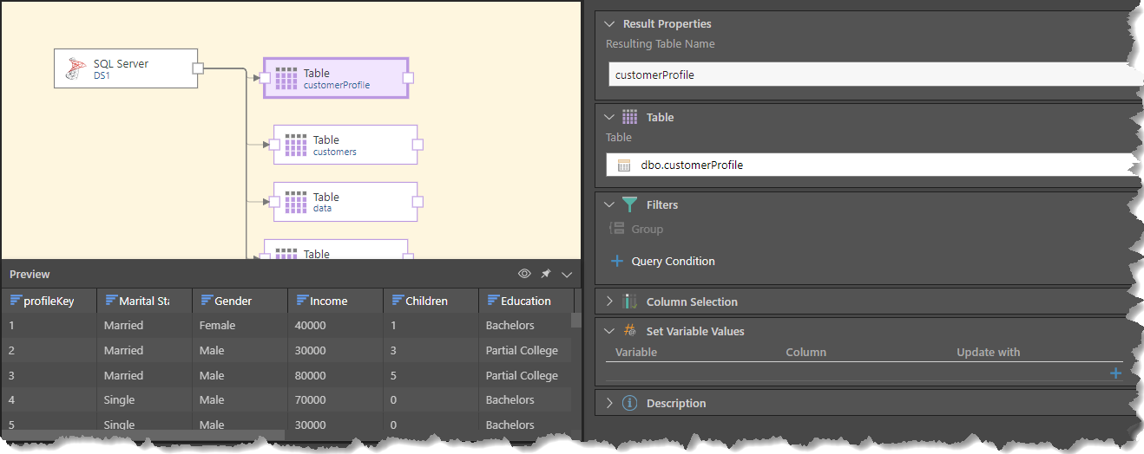1144x454 pixels.
Task: Click the output port of customerProfile node
Action: [x=408, y=78]
